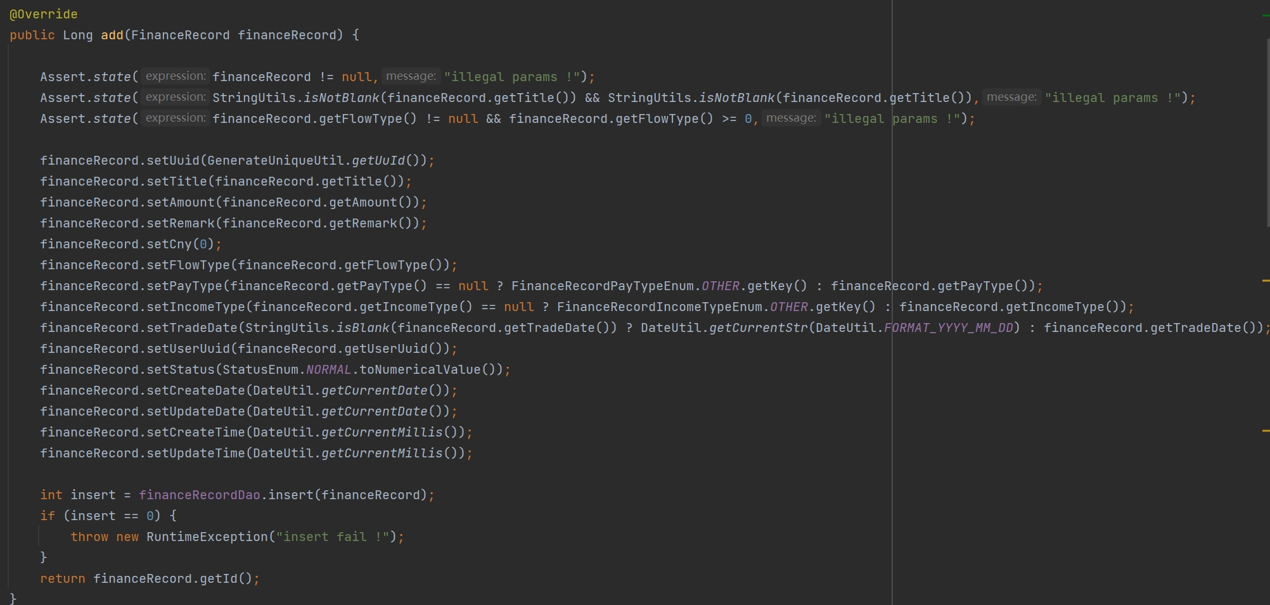Click the "insert fail !" string literal

coord(333,537)
